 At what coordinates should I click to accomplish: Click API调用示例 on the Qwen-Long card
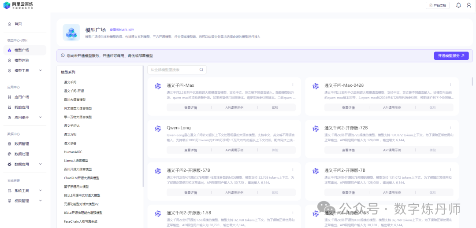click(x=234, y=150)
